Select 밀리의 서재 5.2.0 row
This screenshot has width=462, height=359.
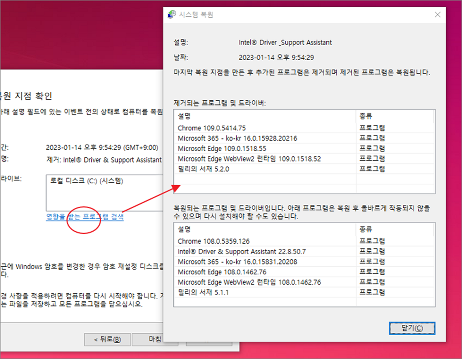[305, 169]
